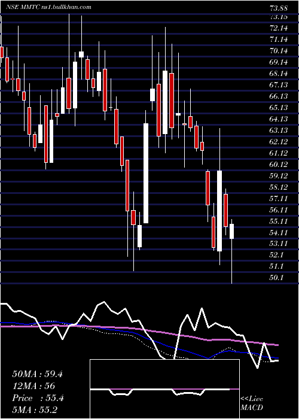Click the 54.11 price axis label

[279, 232]
